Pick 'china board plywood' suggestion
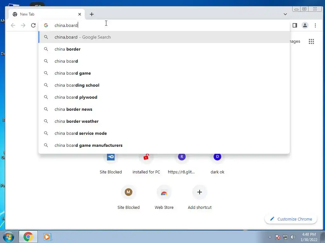 [x=164, y=97]
